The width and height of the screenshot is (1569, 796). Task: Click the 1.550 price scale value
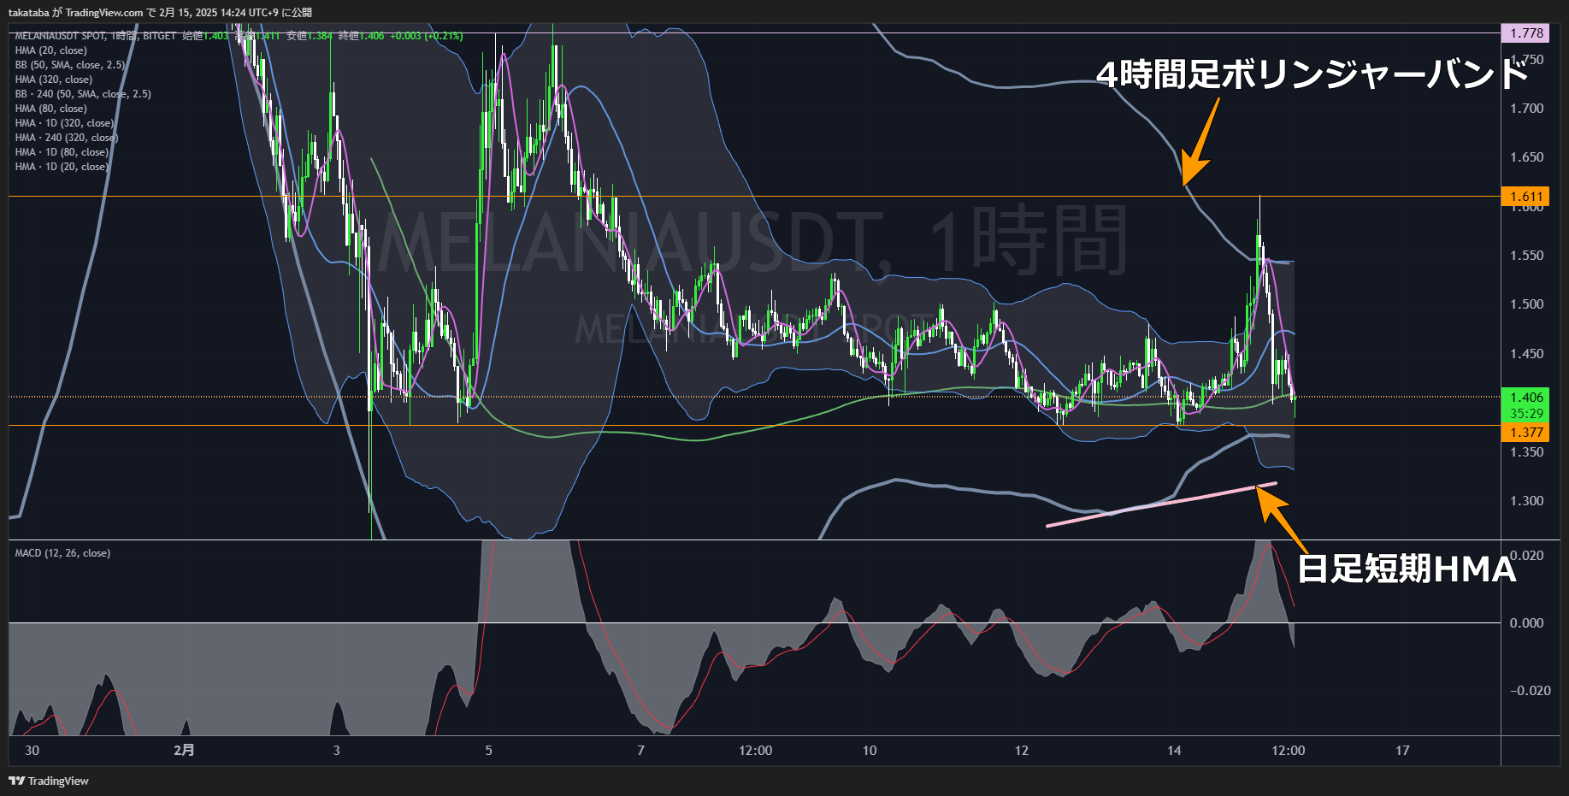coord(1526,256)
